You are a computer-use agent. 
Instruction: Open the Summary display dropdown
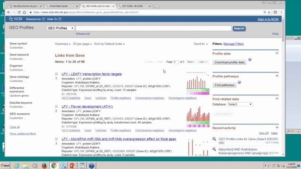(63, 44)
